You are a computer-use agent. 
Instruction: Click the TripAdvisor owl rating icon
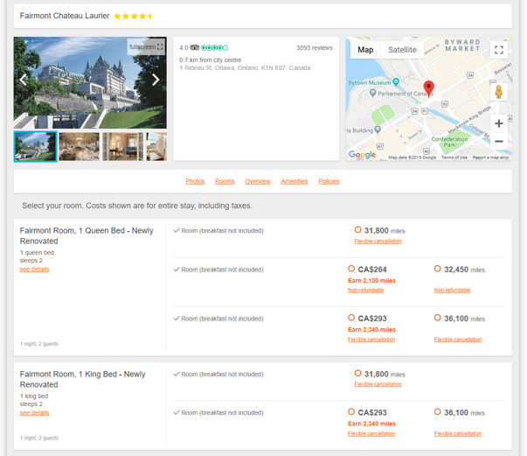pyautogui.click(x=195, y=47)
